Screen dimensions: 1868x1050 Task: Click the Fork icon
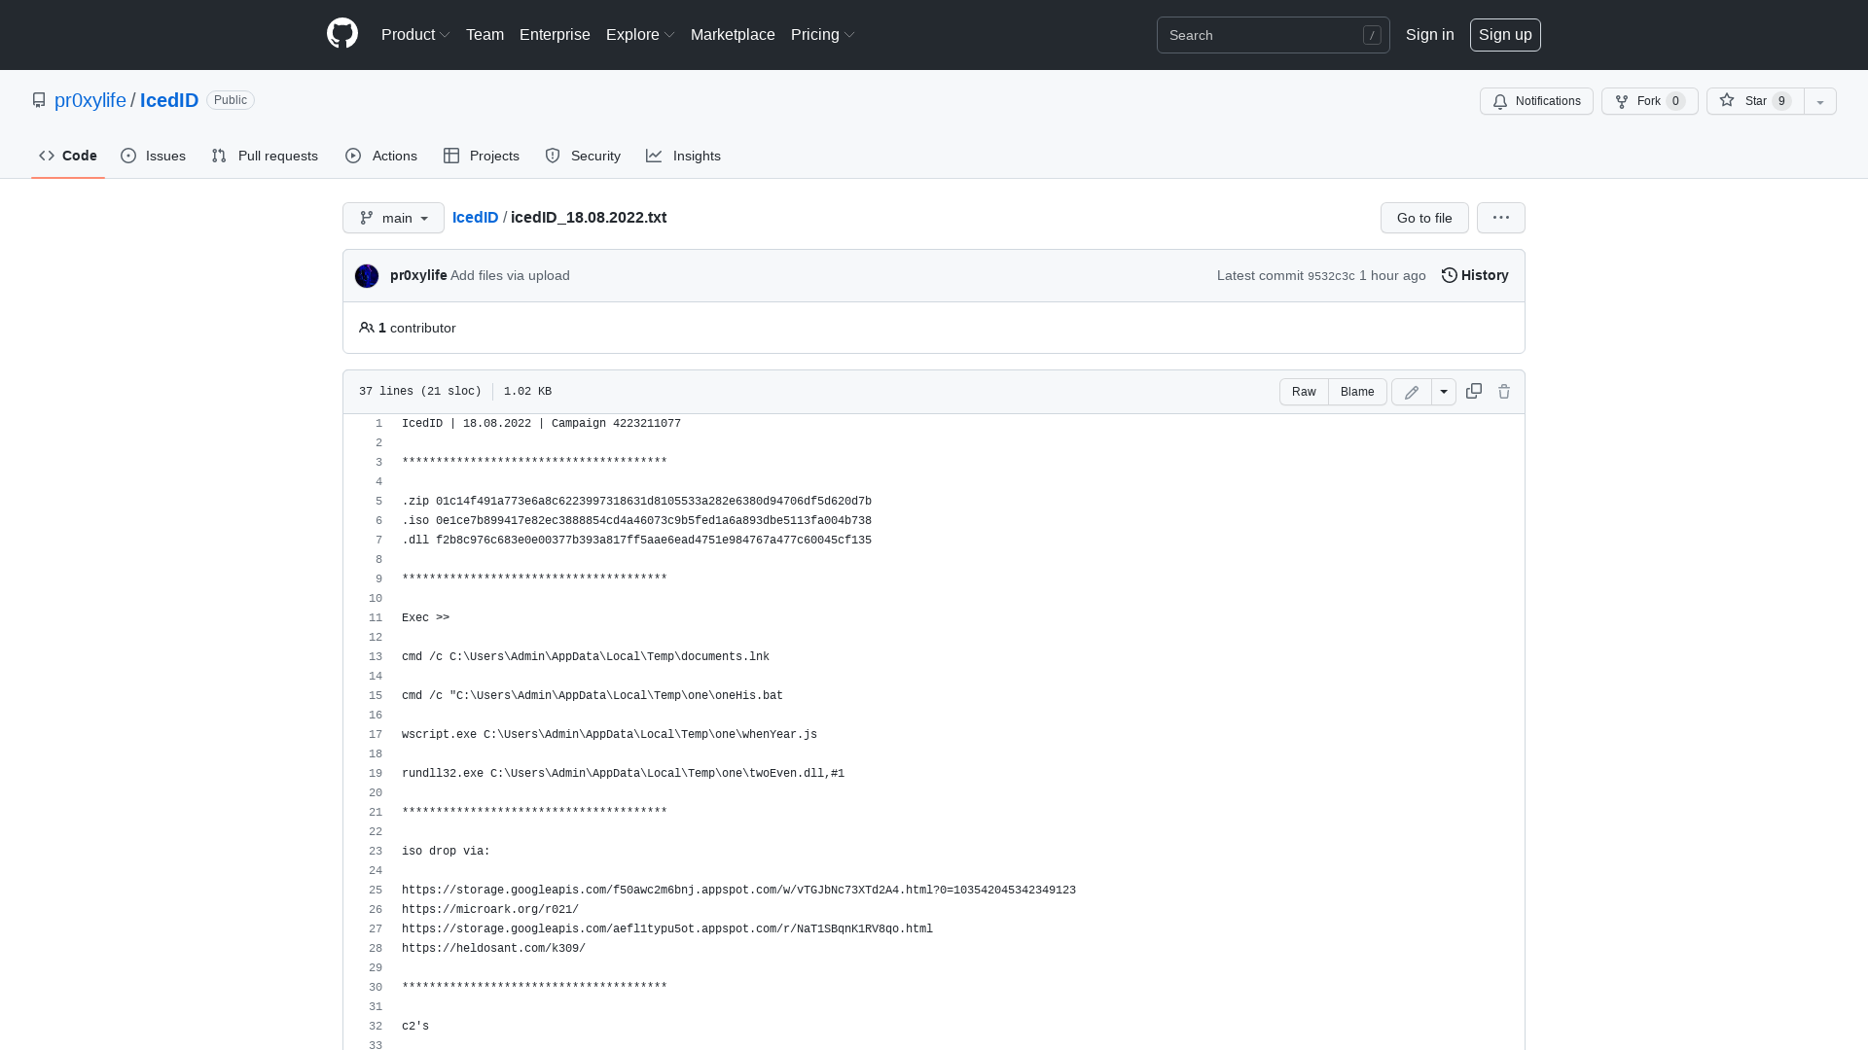point(1621,101)
